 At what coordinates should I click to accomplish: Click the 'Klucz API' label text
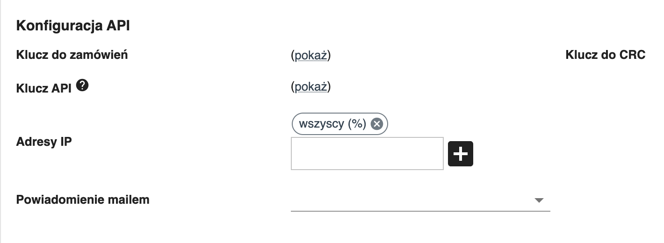pos(44,88)
